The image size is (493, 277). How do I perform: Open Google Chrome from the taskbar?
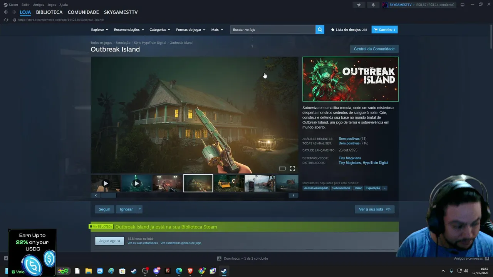[x=201, y=271]
